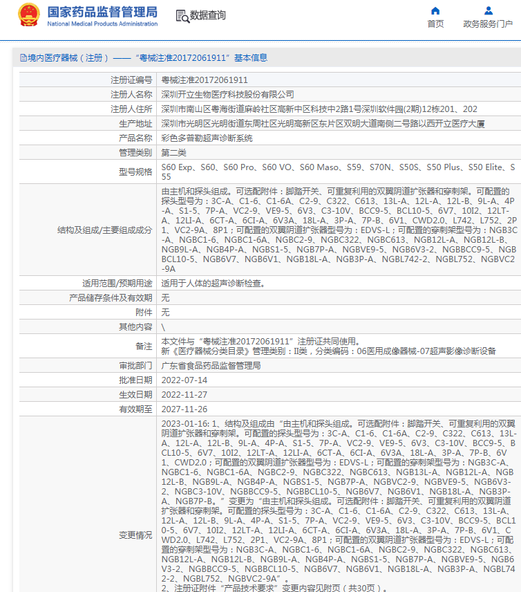Select the 其他内容 label
The image size is (521, 592).
click(135, 327)
